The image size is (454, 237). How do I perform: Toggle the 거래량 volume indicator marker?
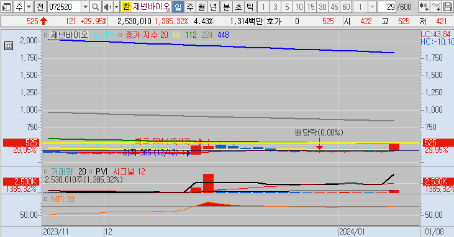[x=46, y=171]
